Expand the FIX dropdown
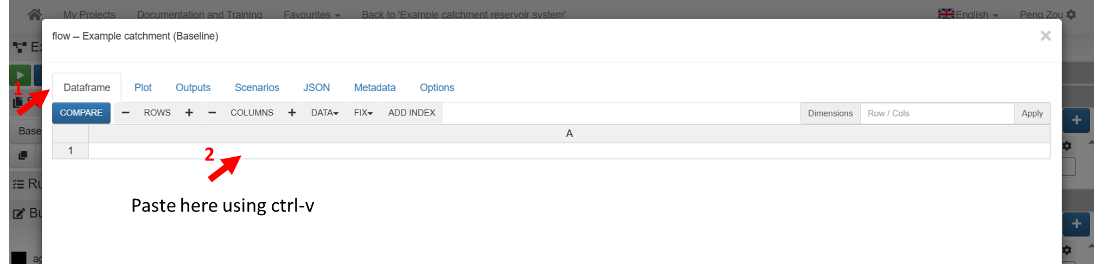The image size is (1094, 264). 363,113
